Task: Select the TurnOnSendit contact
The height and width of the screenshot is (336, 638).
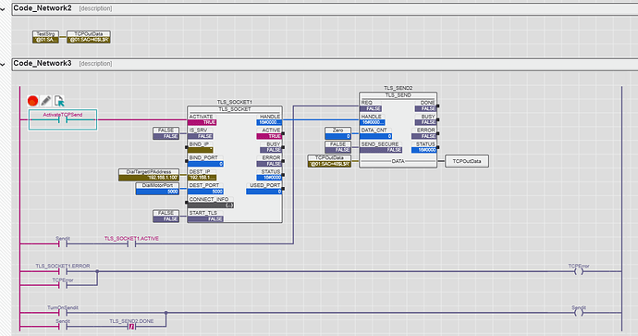Action: pyautogui.click(x=63, y=311)
